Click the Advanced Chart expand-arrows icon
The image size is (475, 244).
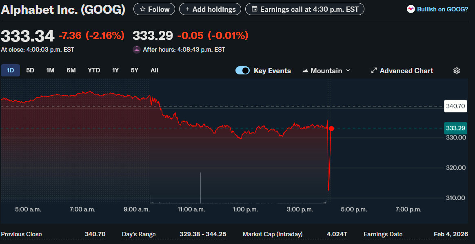(x=374, y=71)
